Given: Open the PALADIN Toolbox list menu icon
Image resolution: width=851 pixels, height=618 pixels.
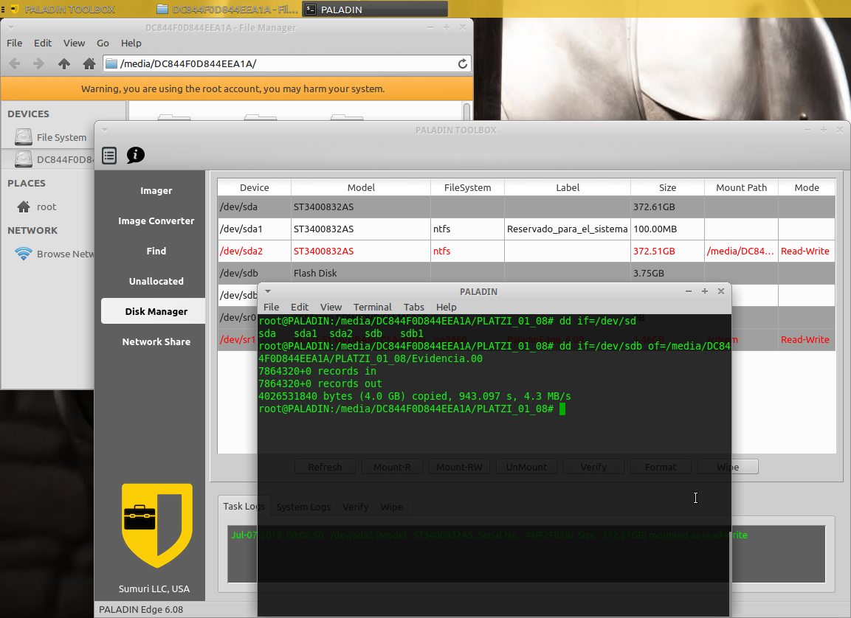Looking at the screenshot, I should tap(109, 156).
